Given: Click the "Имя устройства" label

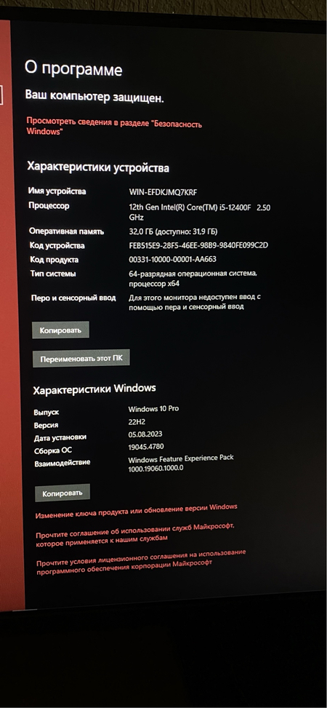Looking at the screenshot, I should [x=57, y=191].
